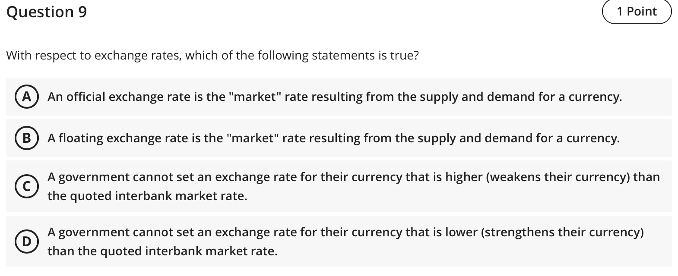
Task: Click the letter B inside the circle
Action: [27, 139]
